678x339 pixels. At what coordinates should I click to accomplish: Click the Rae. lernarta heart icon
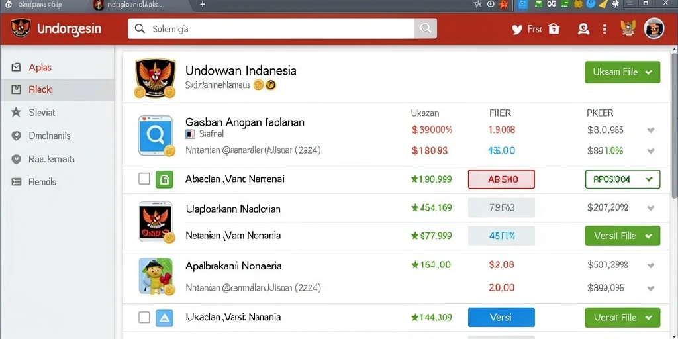point(16,159)
